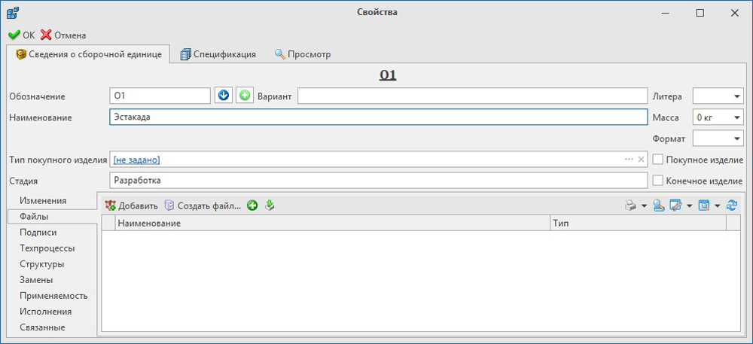Click the user icon in files toolbar

pyautogui.click(x=658, y=205)
